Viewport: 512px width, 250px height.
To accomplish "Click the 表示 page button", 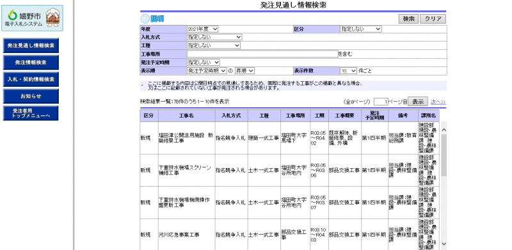I will pos(418,102).
